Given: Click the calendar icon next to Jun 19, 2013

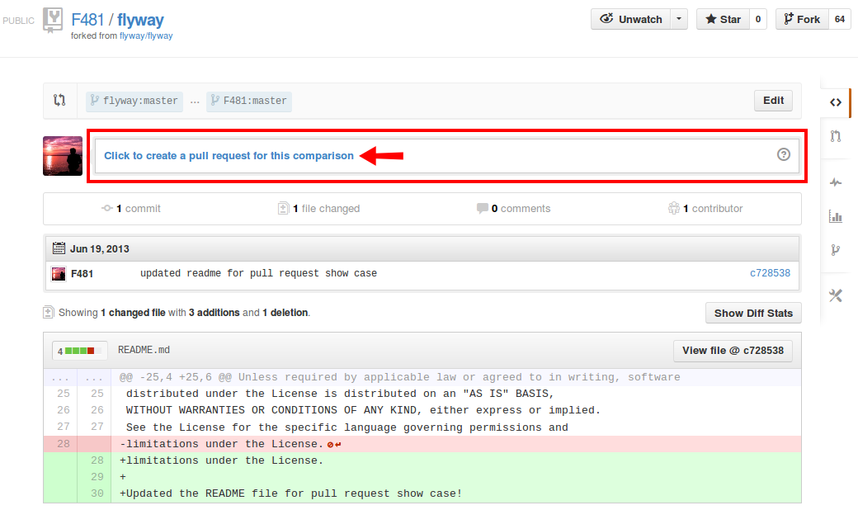Looking at the screenshot, I should tap(59, 248).
